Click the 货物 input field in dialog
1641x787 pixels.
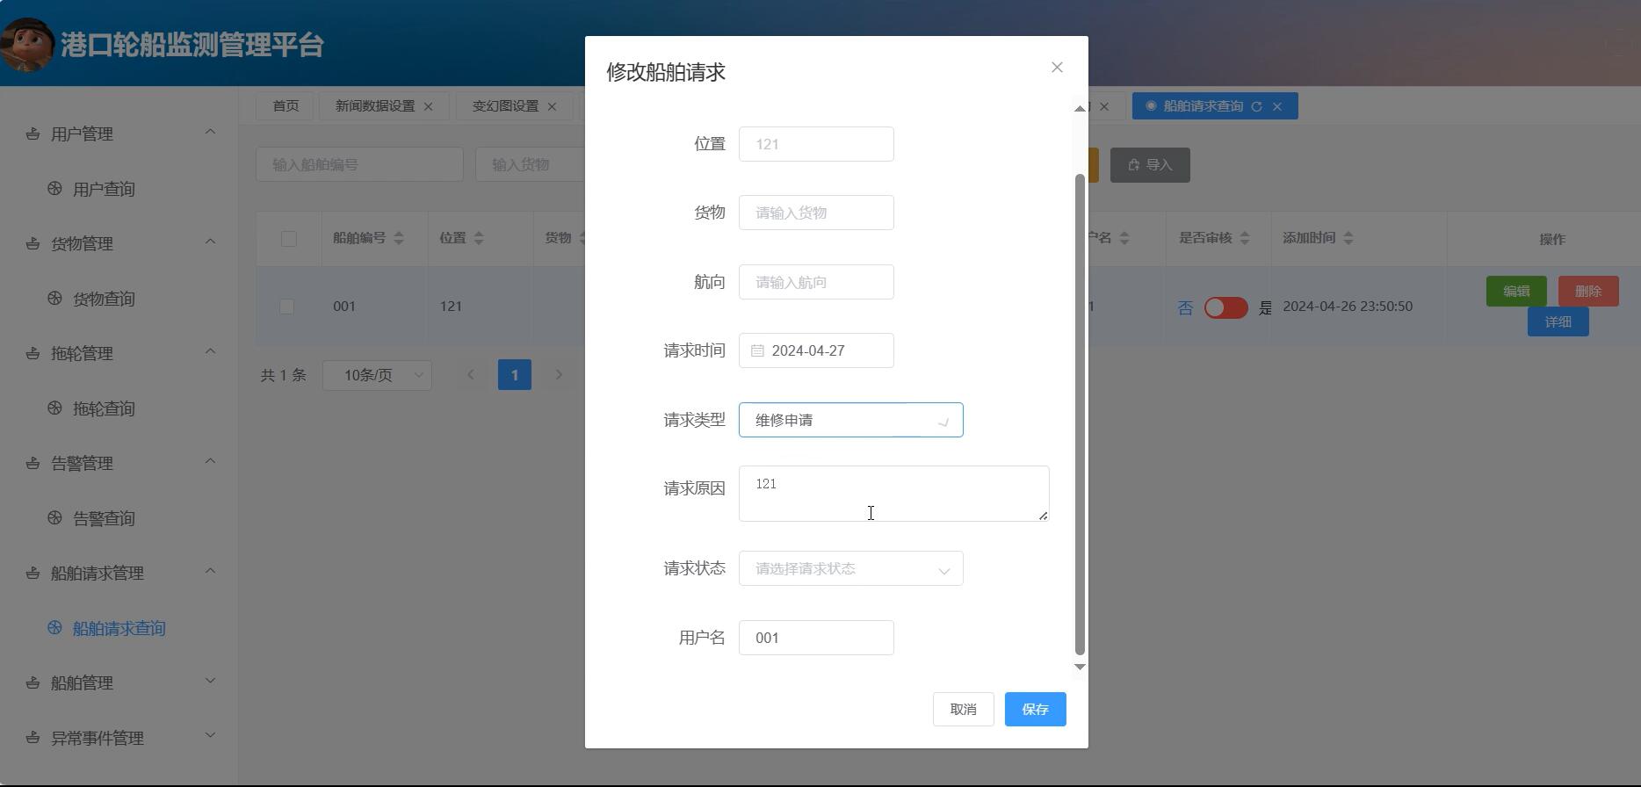tap(816, 213)
